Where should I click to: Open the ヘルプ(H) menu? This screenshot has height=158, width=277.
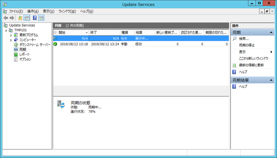(87, 11)
